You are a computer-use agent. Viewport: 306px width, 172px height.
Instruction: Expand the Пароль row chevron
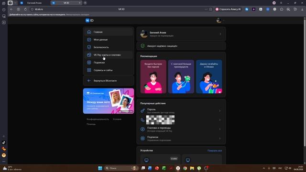[x=220, y=111]
